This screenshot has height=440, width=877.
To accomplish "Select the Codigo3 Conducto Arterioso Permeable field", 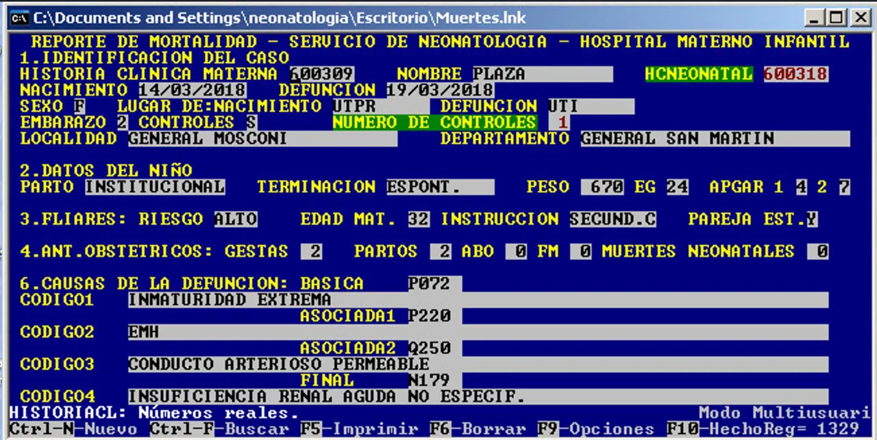I will click(x=478, y=364).
